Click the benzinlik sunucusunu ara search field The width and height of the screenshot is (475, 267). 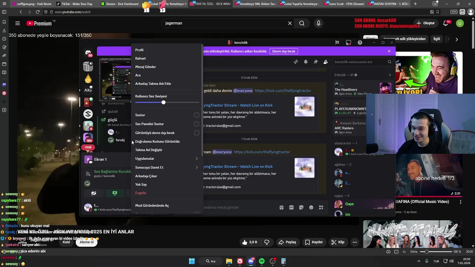(x=362, y=62)
